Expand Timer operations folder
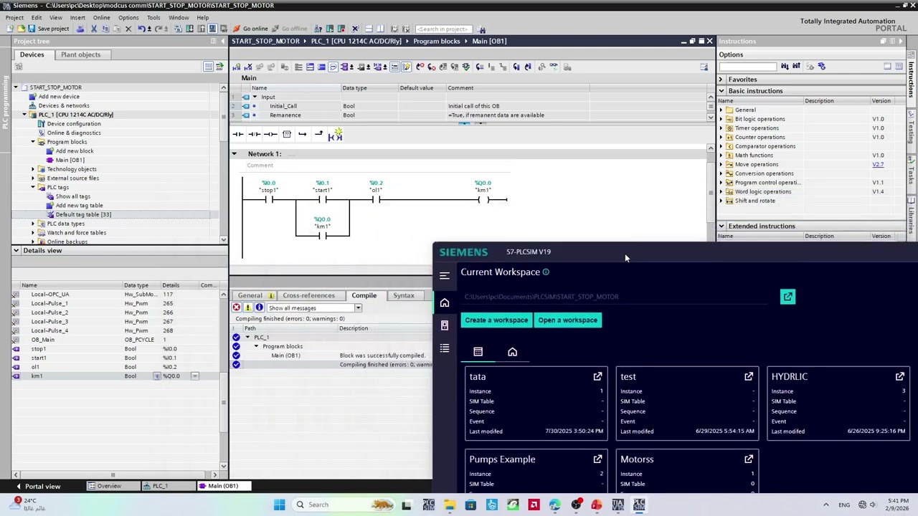Viewport: 918px width, 516px height. (x=721, y=128)
